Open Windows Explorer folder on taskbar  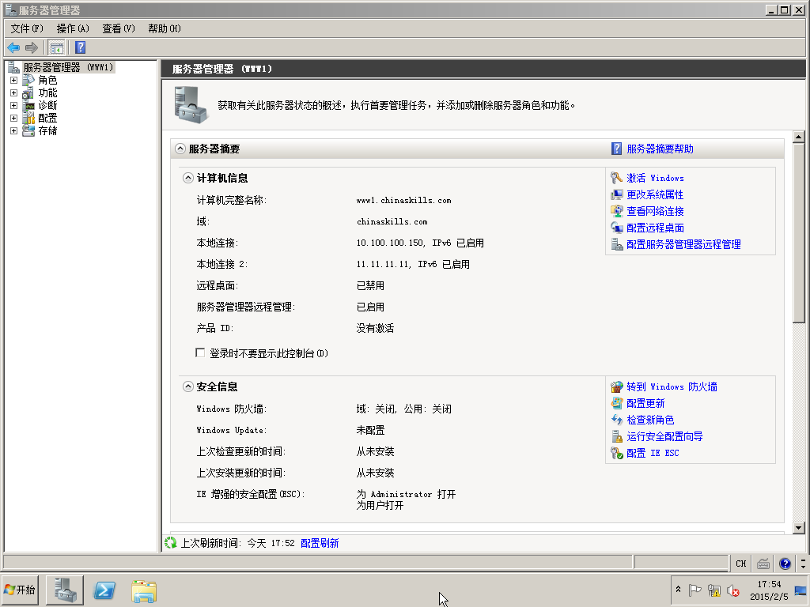(144, 591)
